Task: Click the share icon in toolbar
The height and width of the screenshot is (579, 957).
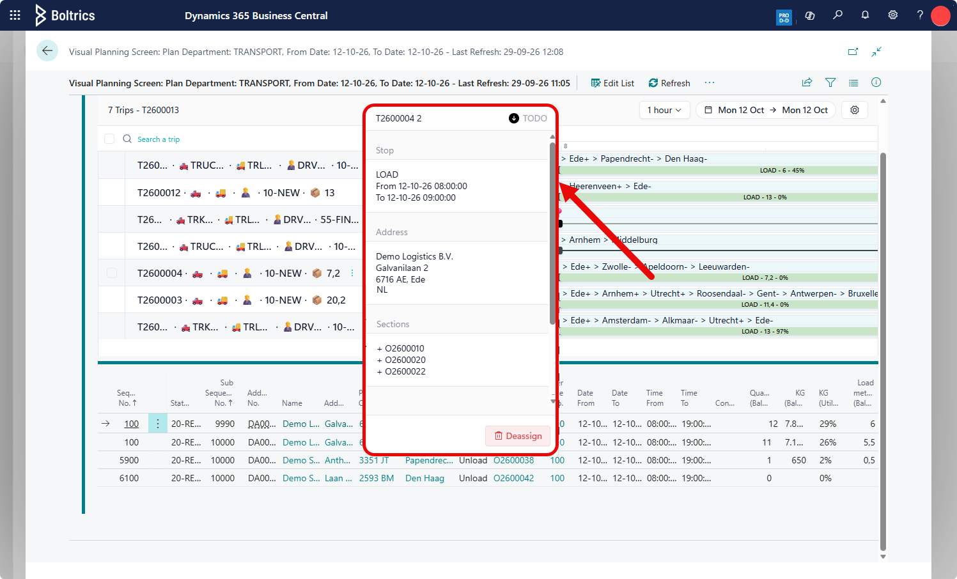Action: tap(807, 82)
